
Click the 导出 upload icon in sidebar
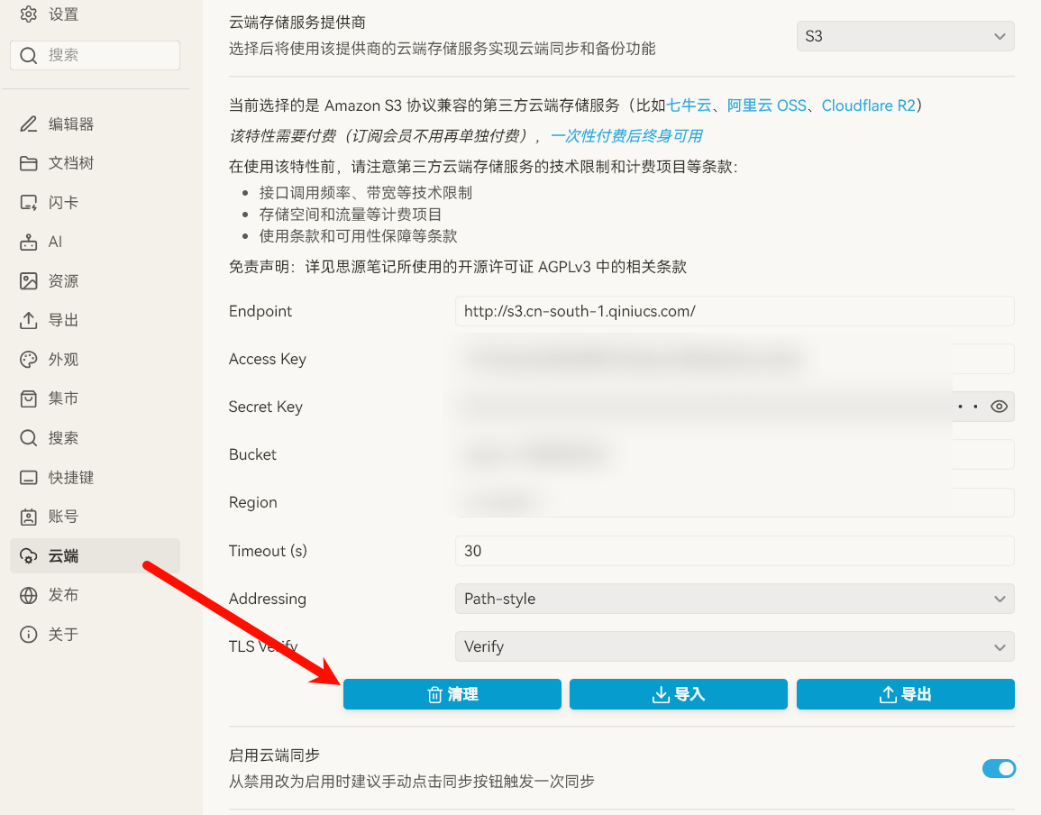pyautogui.click(x=29, y=320)
